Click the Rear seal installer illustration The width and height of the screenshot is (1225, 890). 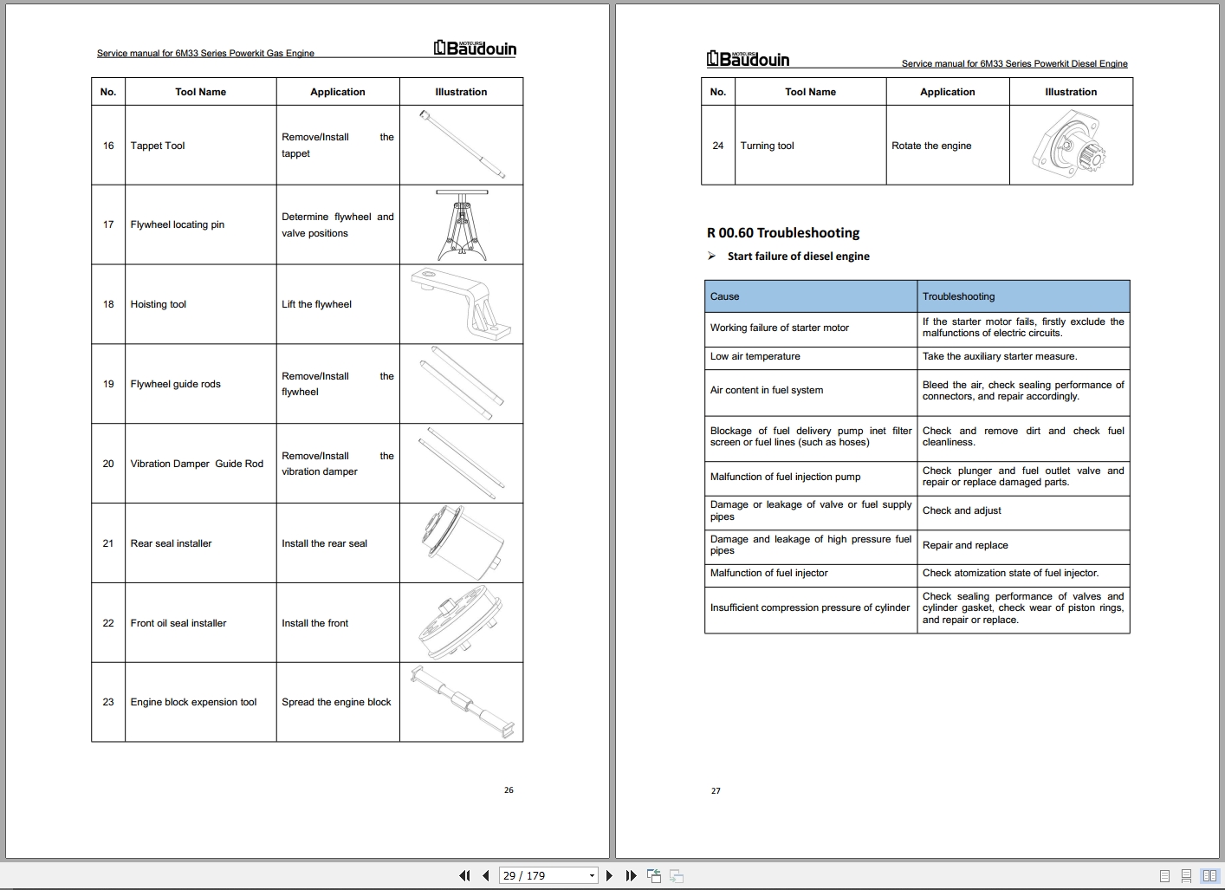(461, 542)
